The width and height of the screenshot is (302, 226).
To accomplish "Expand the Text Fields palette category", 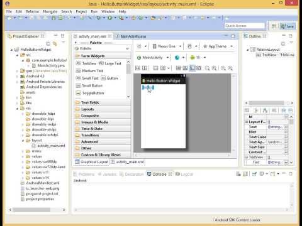I will pyautogui.click(x=103, y=102).
